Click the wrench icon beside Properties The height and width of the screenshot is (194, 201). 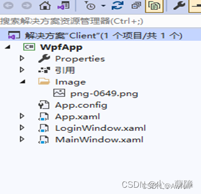coord(44,58)
